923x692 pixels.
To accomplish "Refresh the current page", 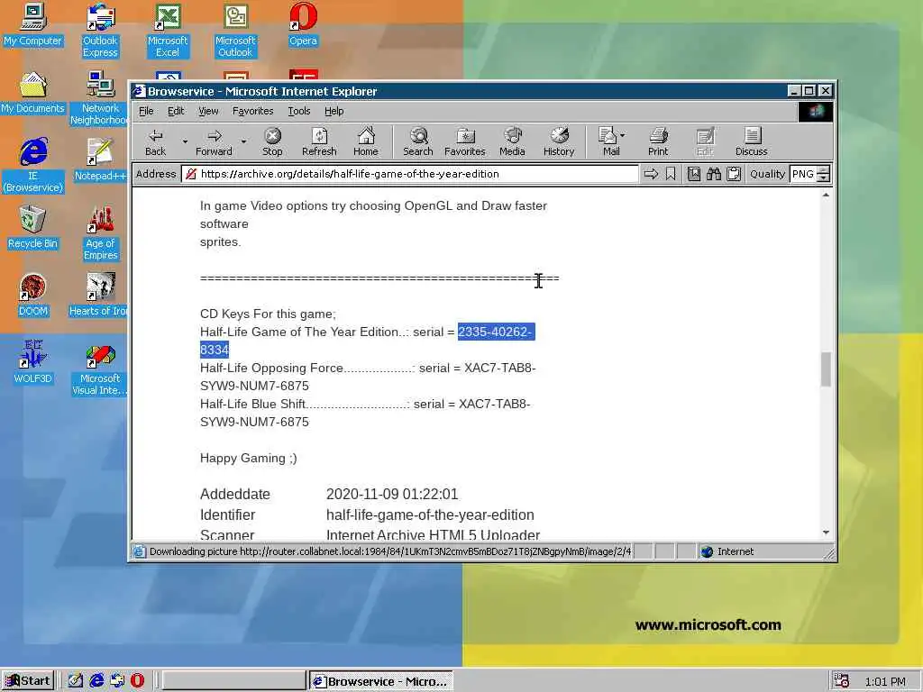I will tap(319, 142).
